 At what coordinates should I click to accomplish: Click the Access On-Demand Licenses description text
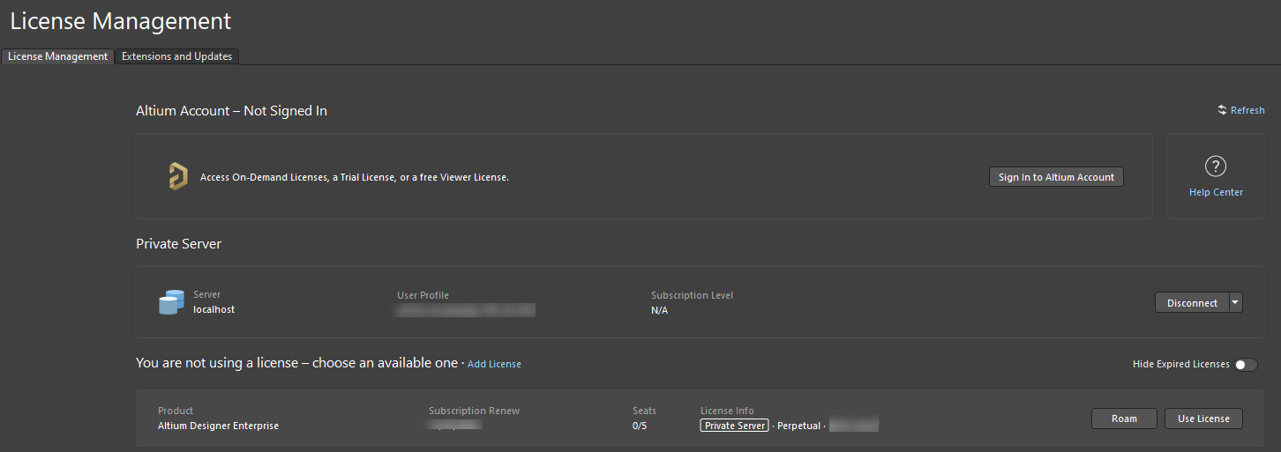tap(355, 177)
